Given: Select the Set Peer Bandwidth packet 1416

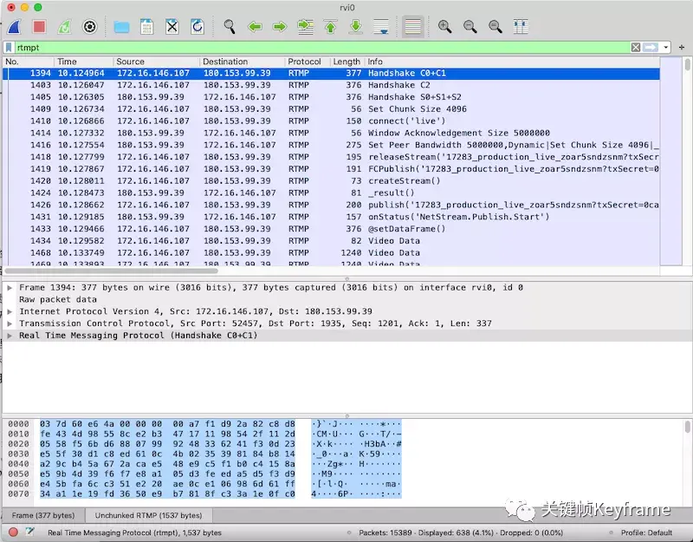Looking at the screenshot, I should (332, 145).
